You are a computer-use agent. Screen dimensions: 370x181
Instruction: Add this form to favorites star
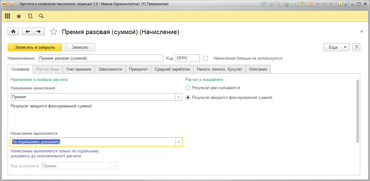click(x=53, y=32)
